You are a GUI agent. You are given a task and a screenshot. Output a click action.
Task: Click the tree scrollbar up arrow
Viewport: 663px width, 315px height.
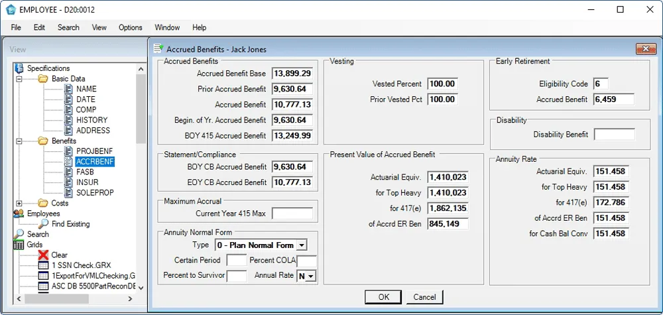click(141, 68)
